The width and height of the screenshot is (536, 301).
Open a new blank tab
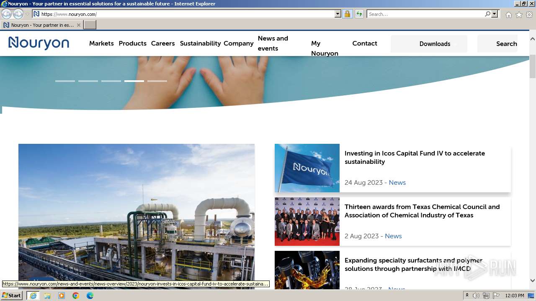tap(90, 25)
